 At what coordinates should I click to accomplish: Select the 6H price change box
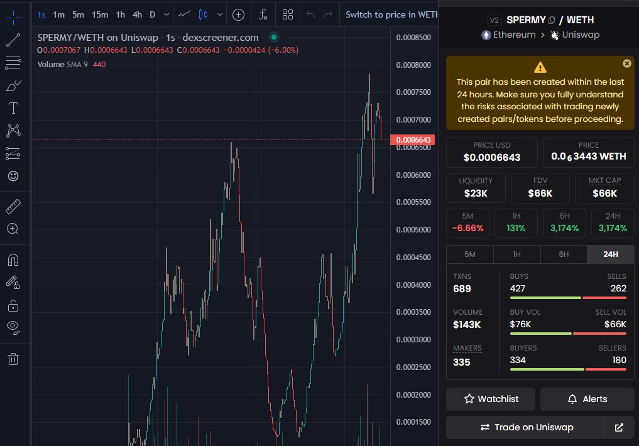(x=564, y=223)
